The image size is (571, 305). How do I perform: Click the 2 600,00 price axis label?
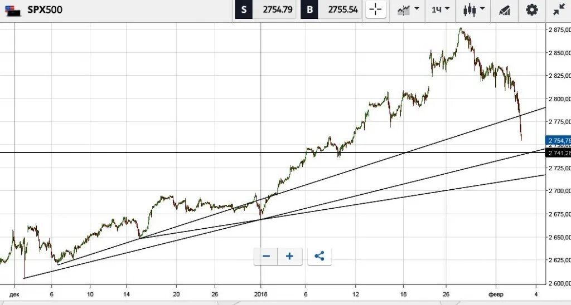(x=559, y=283)
